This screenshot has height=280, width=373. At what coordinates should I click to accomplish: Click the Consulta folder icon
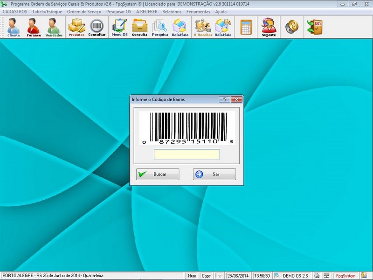[139, 27]
